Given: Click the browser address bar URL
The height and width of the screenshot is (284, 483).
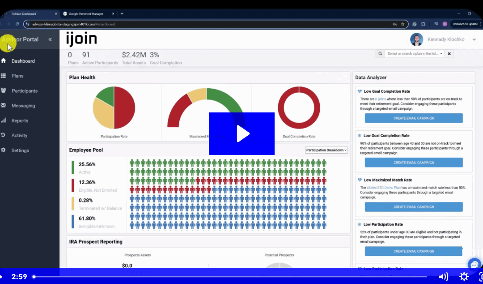Looking at the screenshot, I should coord(73,24).
